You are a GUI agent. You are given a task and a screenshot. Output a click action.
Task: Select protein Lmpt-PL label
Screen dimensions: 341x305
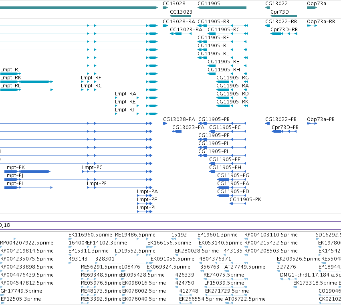(14, 184)
